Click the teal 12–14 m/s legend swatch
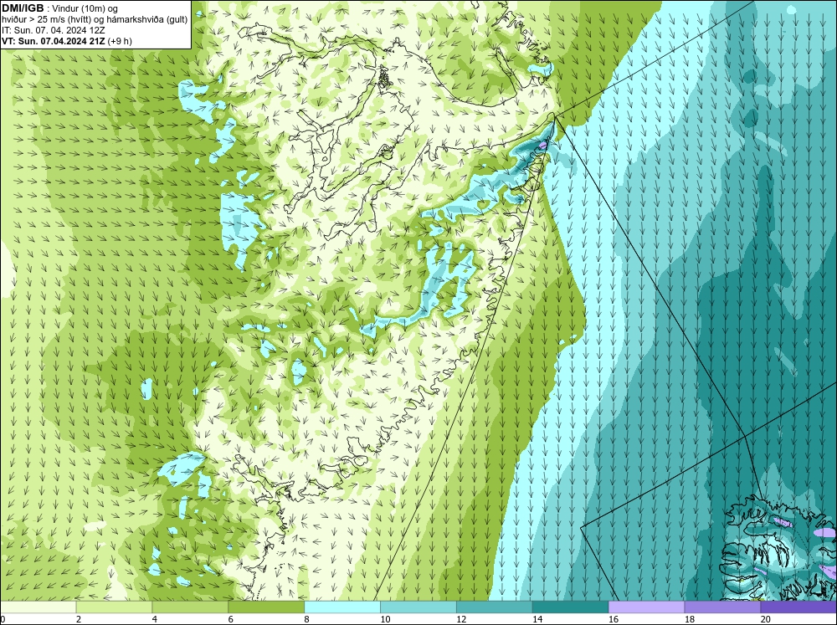 tap(495, 607)
